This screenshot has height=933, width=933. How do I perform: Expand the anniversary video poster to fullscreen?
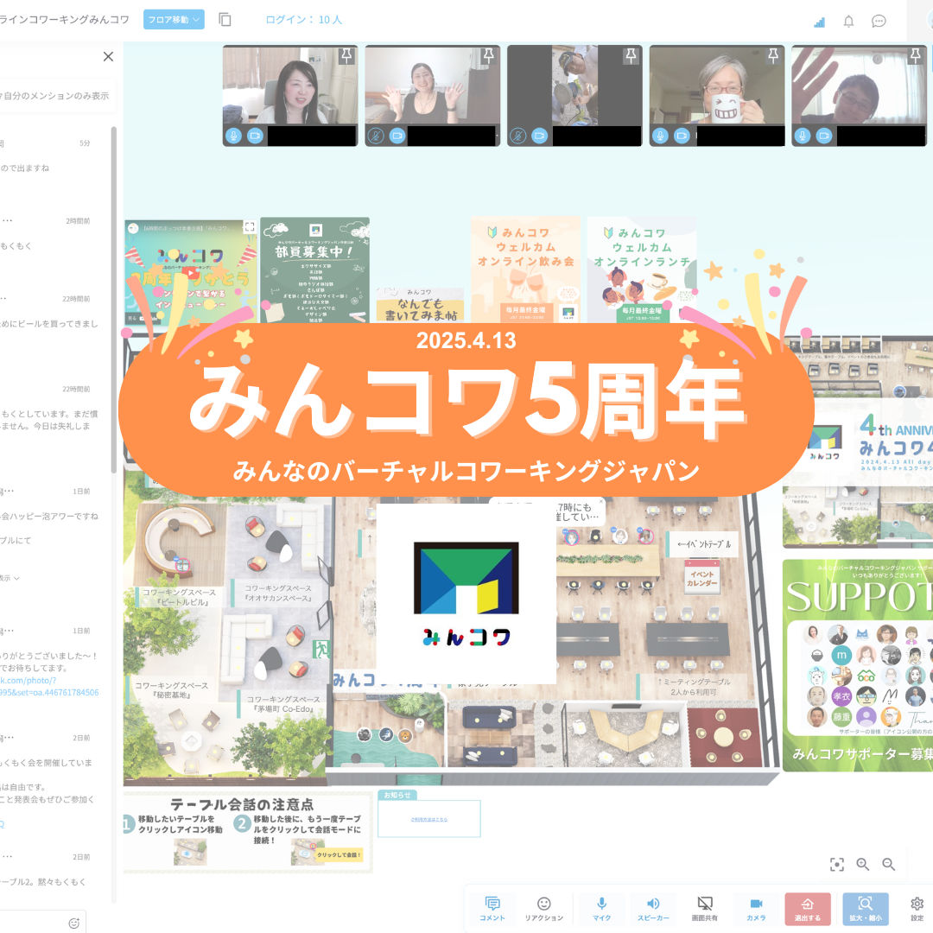click(250, 226)
